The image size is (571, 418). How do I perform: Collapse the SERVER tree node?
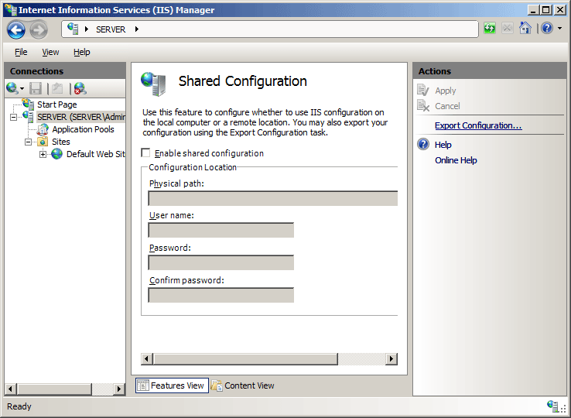[13, 118]
